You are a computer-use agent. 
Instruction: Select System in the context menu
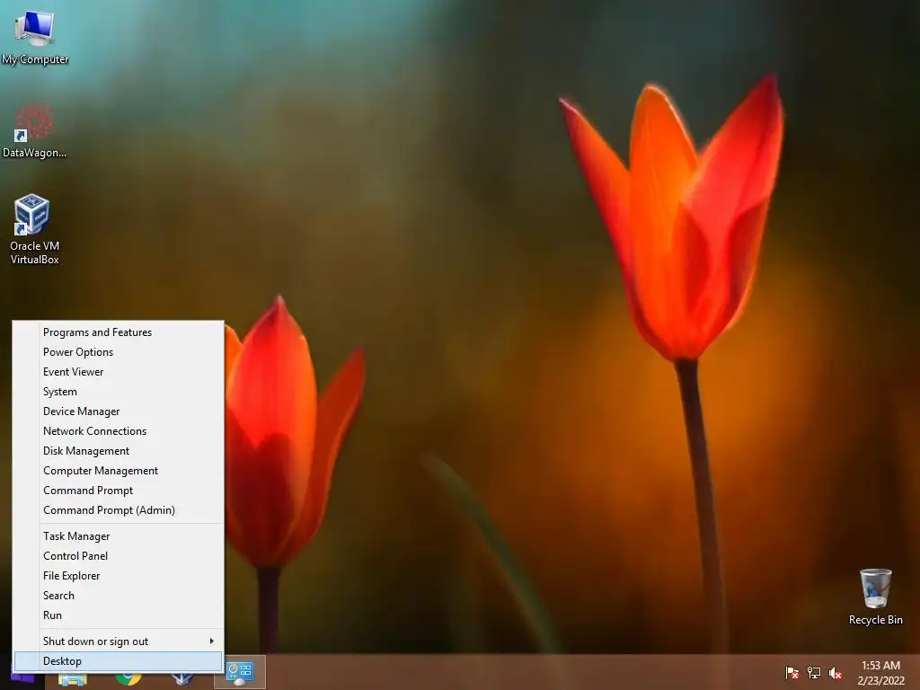tap(118, 392)
